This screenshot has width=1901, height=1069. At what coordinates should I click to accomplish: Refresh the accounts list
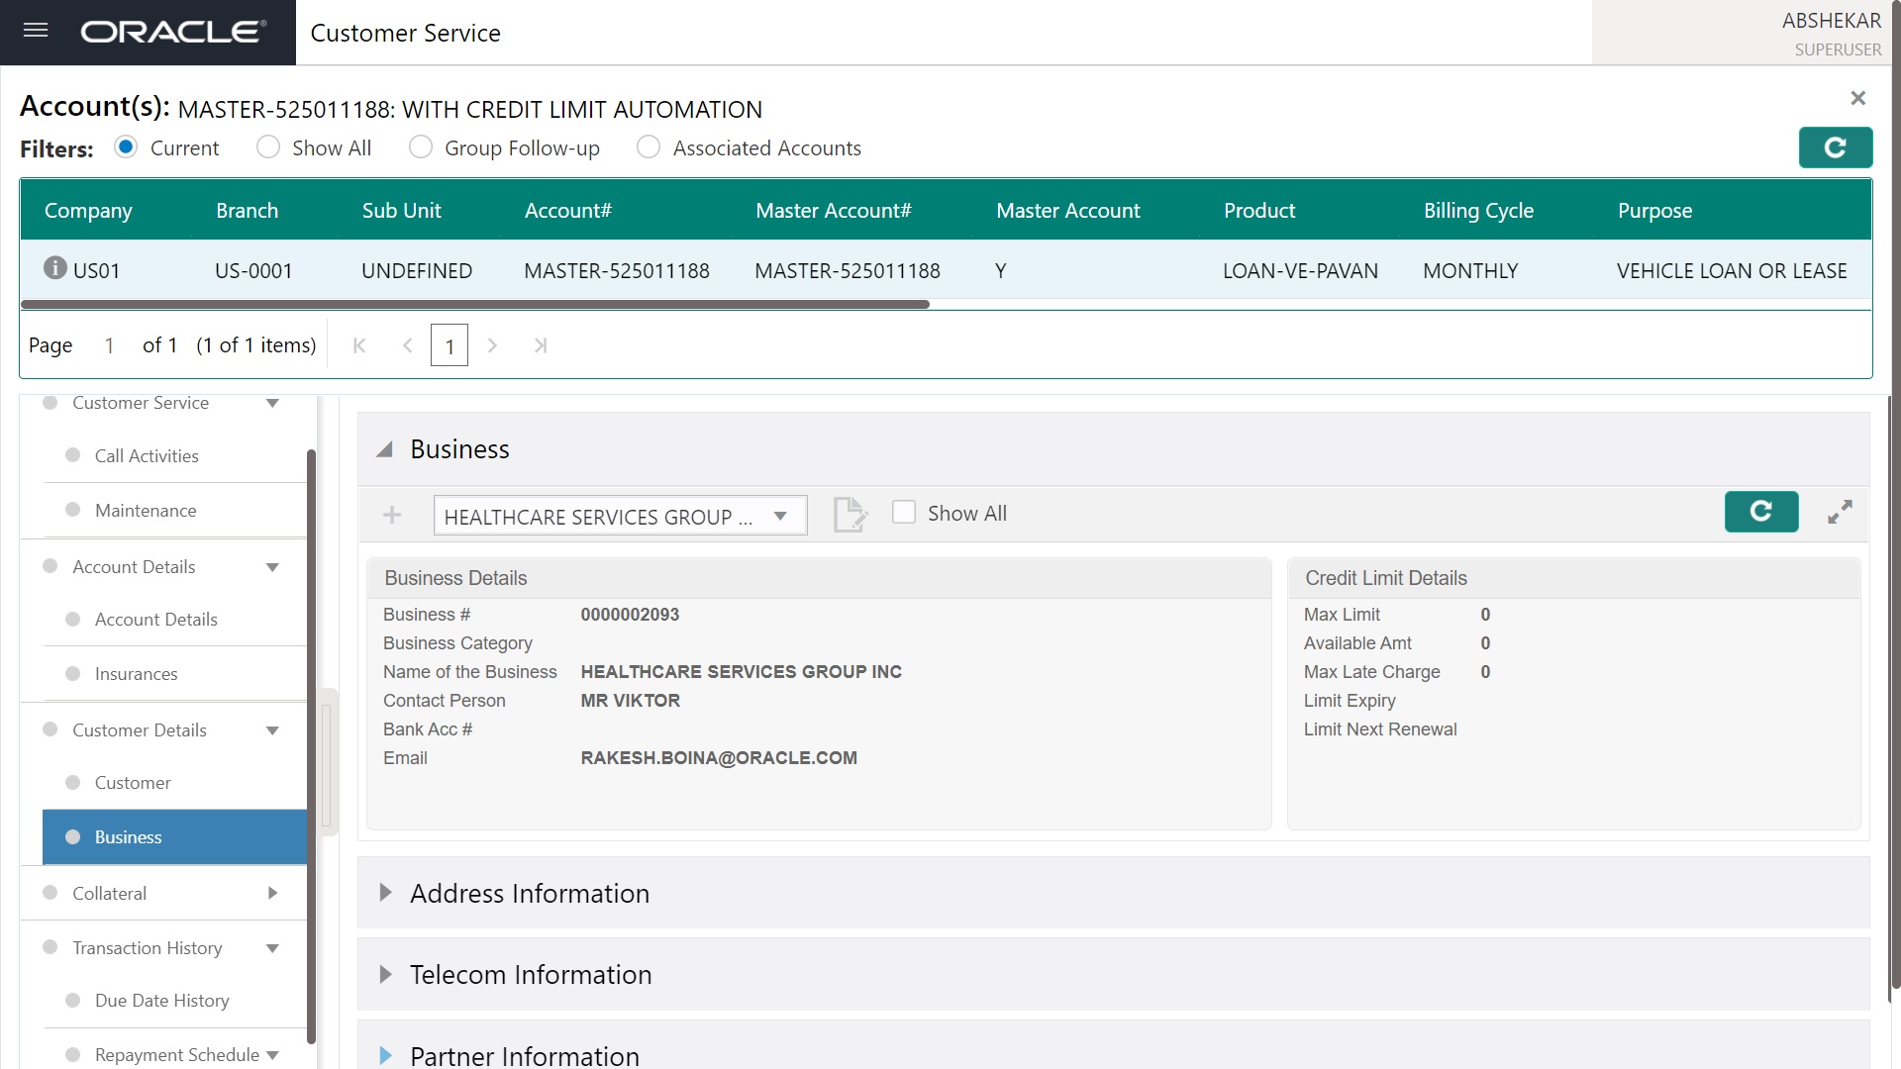[x=1835, y=147]
